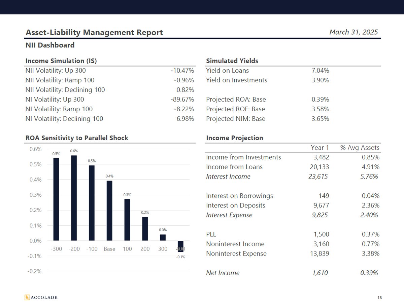This screenshot has height=308, width=404.
Task: Click the Accolade logo icon
Action: pyautogui.click(x=27, y=297)
